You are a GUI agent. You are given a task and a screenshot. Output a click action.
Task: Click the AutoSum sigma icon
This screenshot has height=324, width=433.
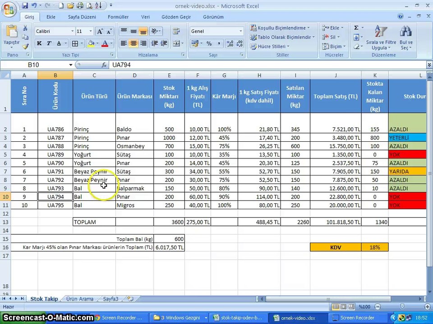pyautogui.click(x=356, y=28)
